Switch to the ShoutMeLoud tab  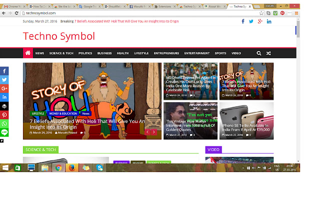115,6
